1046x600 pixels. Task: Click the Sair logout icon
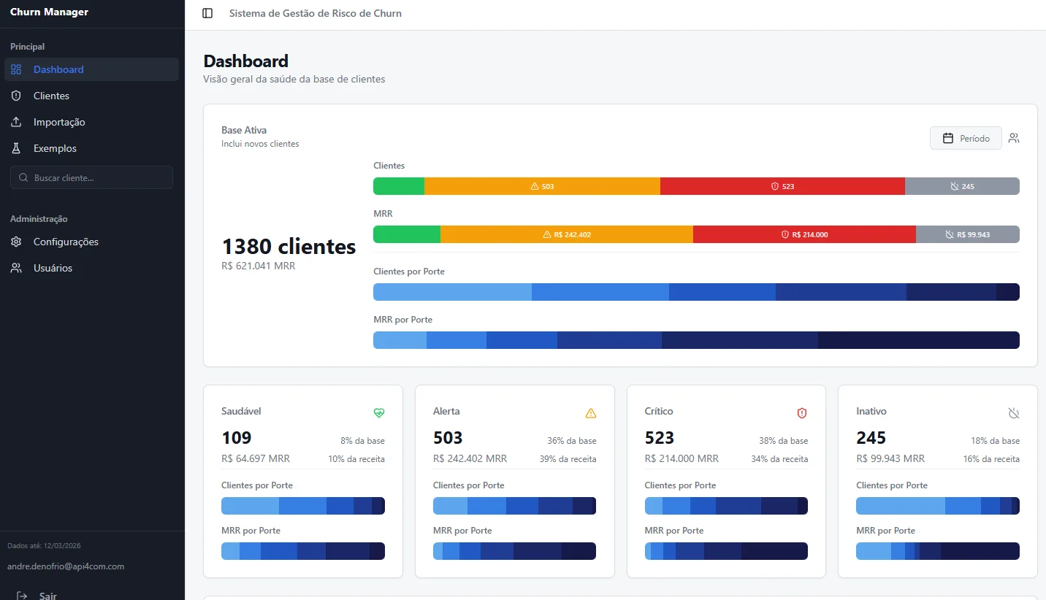[x=22, y=596]
